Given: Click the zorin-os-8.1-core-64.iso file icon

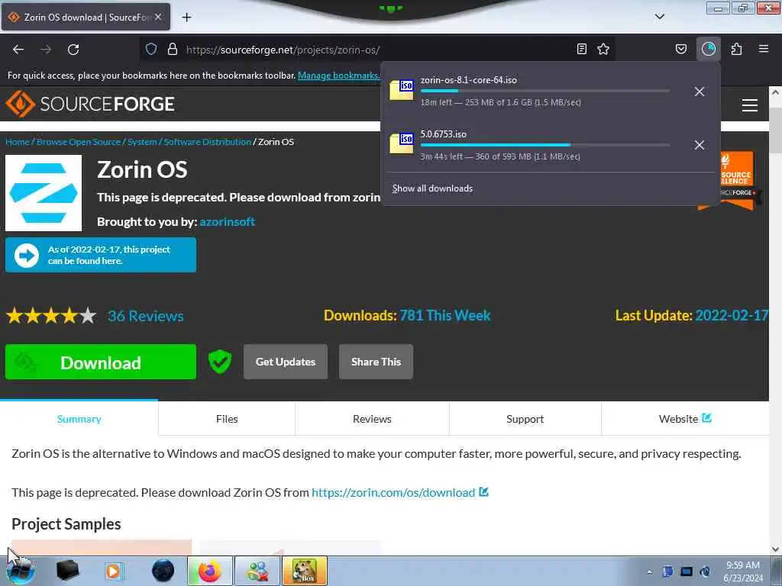Looking at the screenshot, I should [x=402, y=90].
